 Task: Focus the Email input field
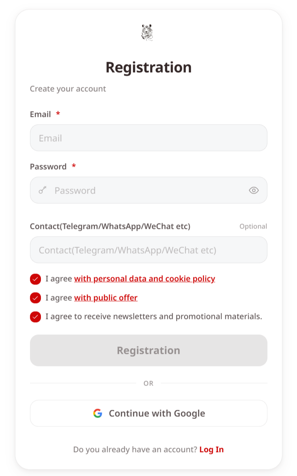(x=148, y=138)
